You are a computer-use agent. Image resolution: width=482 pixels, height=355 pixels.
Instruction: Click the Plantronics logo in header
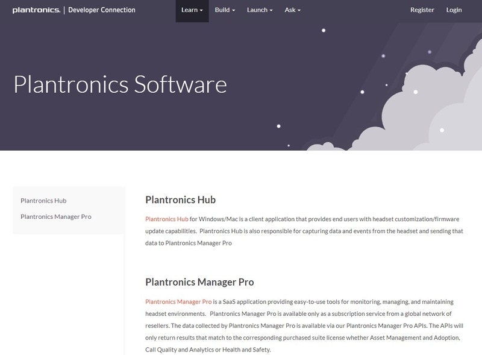tap(36, 10)
